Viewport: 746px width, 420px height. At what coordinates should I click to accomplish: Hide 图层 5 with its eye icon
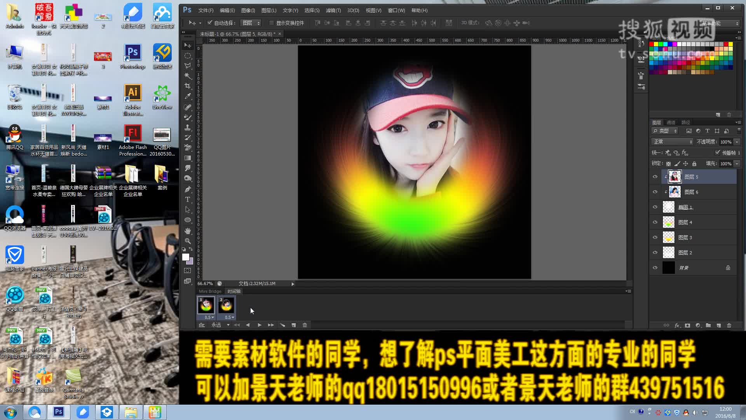[655, 177]
